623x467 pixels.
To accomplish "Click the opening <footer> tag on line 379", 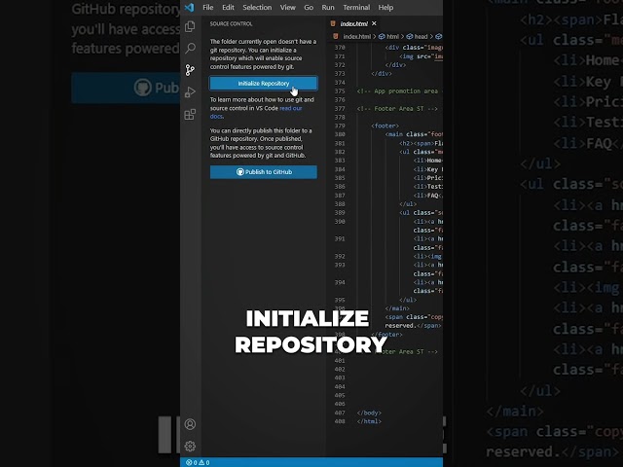I will point(385,126).
